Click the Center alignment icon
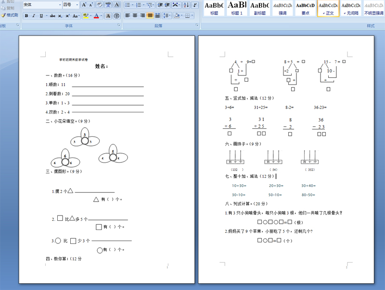This screenshot has width=385, height=290. (x=135, y=16)
